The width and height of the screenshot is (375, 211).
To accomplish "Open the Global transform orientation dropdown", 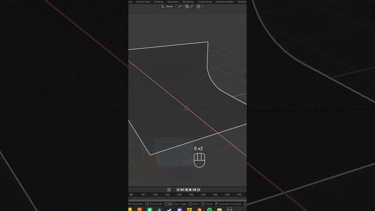I will (x=168, y=6).
